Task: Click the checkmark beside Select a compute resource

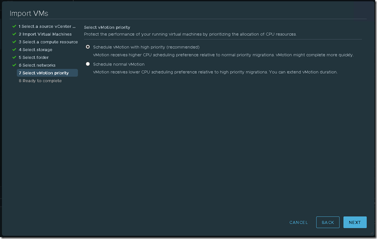Action: (x=14, y=42)
